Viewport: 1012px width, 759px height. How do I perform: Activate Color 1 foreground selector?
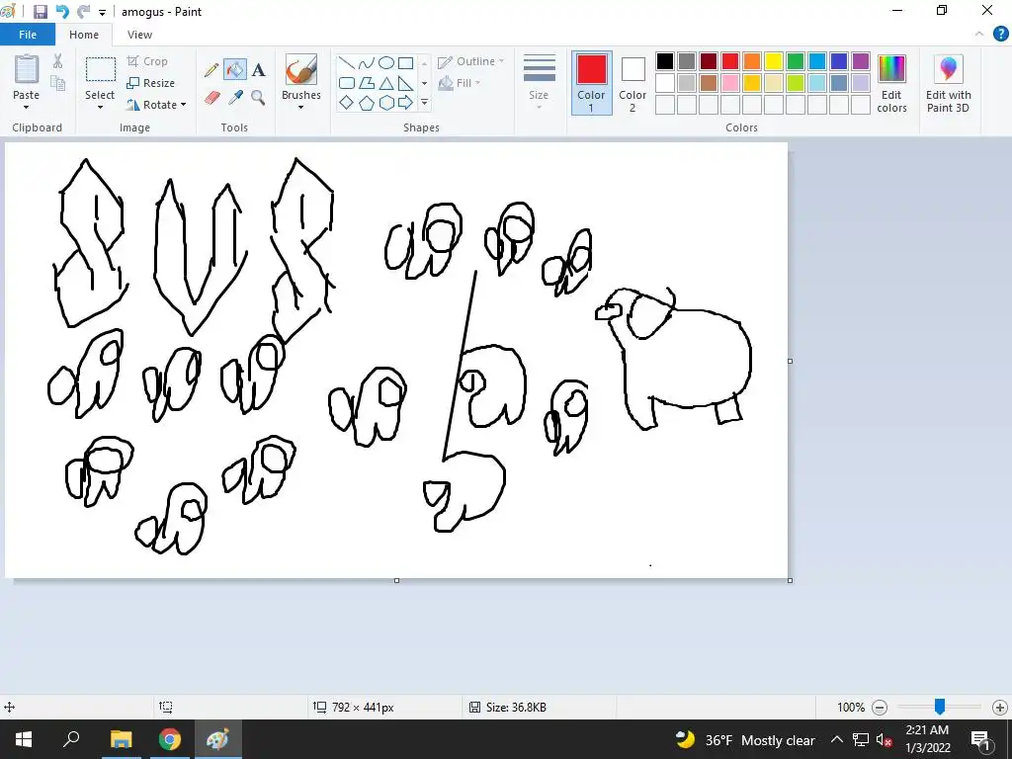[591, 83]
